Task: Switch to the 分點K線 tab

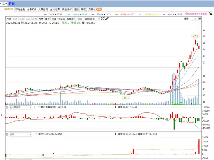Action: (x=32, y=10)
